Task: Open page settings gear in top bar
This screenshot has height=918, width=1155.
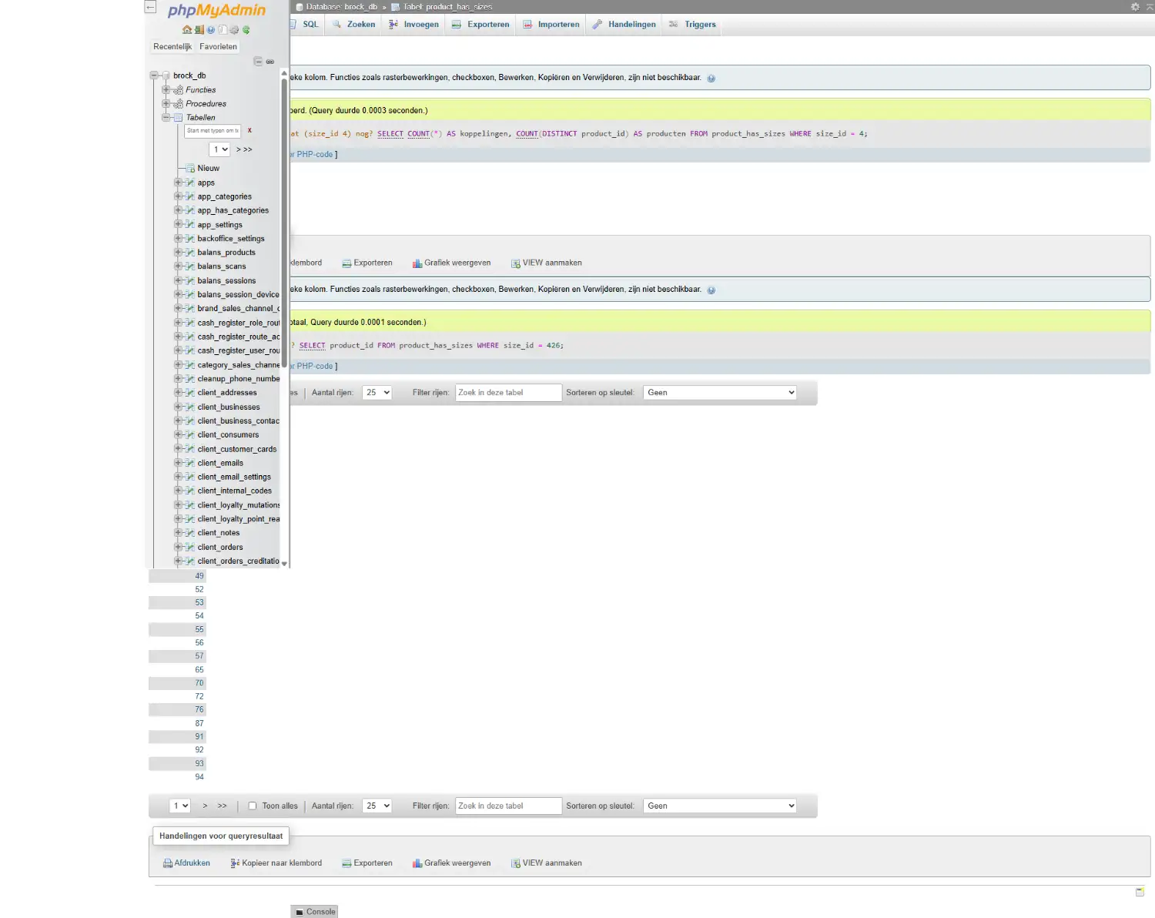Action: pos(1134,7)
